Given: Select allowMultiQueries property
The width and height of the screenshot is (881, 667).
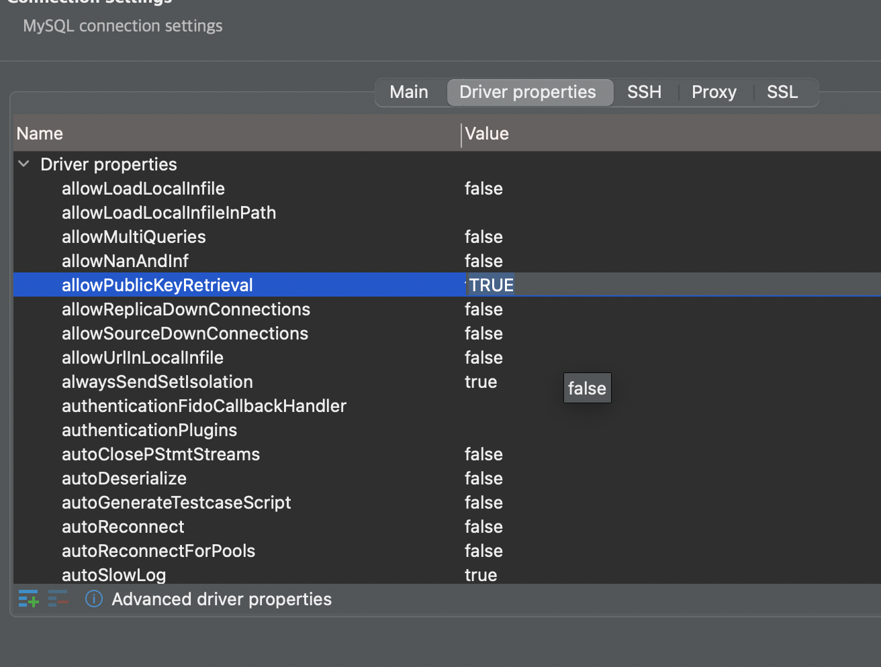Looking at the screenshot, I should coord(134,237).
